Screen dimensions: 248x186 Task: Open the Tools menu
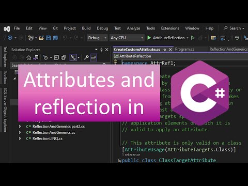[150, 28]
